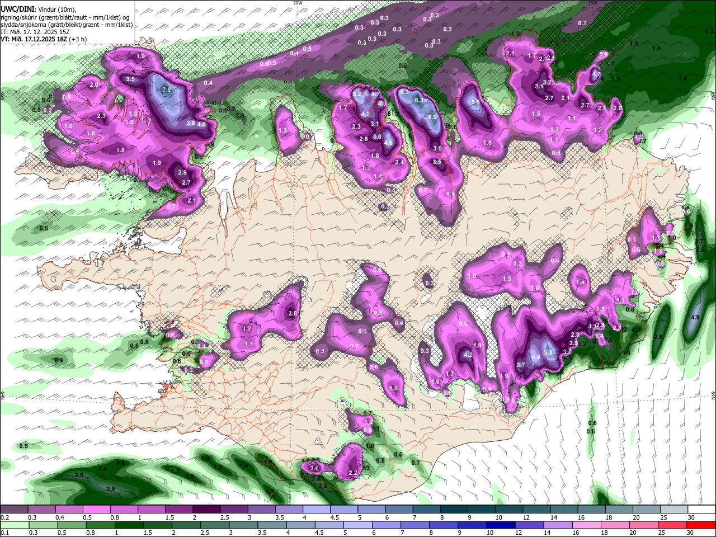Click the 'UWC/DINI: Vindur (10m),' title line
716x537 pixels.
point(38,10)
